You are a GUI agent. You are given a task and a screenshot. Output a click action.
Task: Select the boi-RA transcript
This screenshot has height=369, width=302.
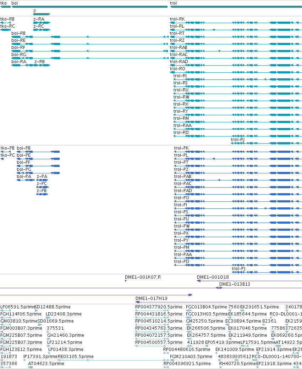pos(19,61)
